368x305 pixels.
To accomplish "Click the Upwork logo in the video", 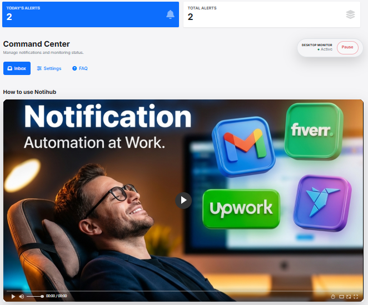I will (241, 208).
